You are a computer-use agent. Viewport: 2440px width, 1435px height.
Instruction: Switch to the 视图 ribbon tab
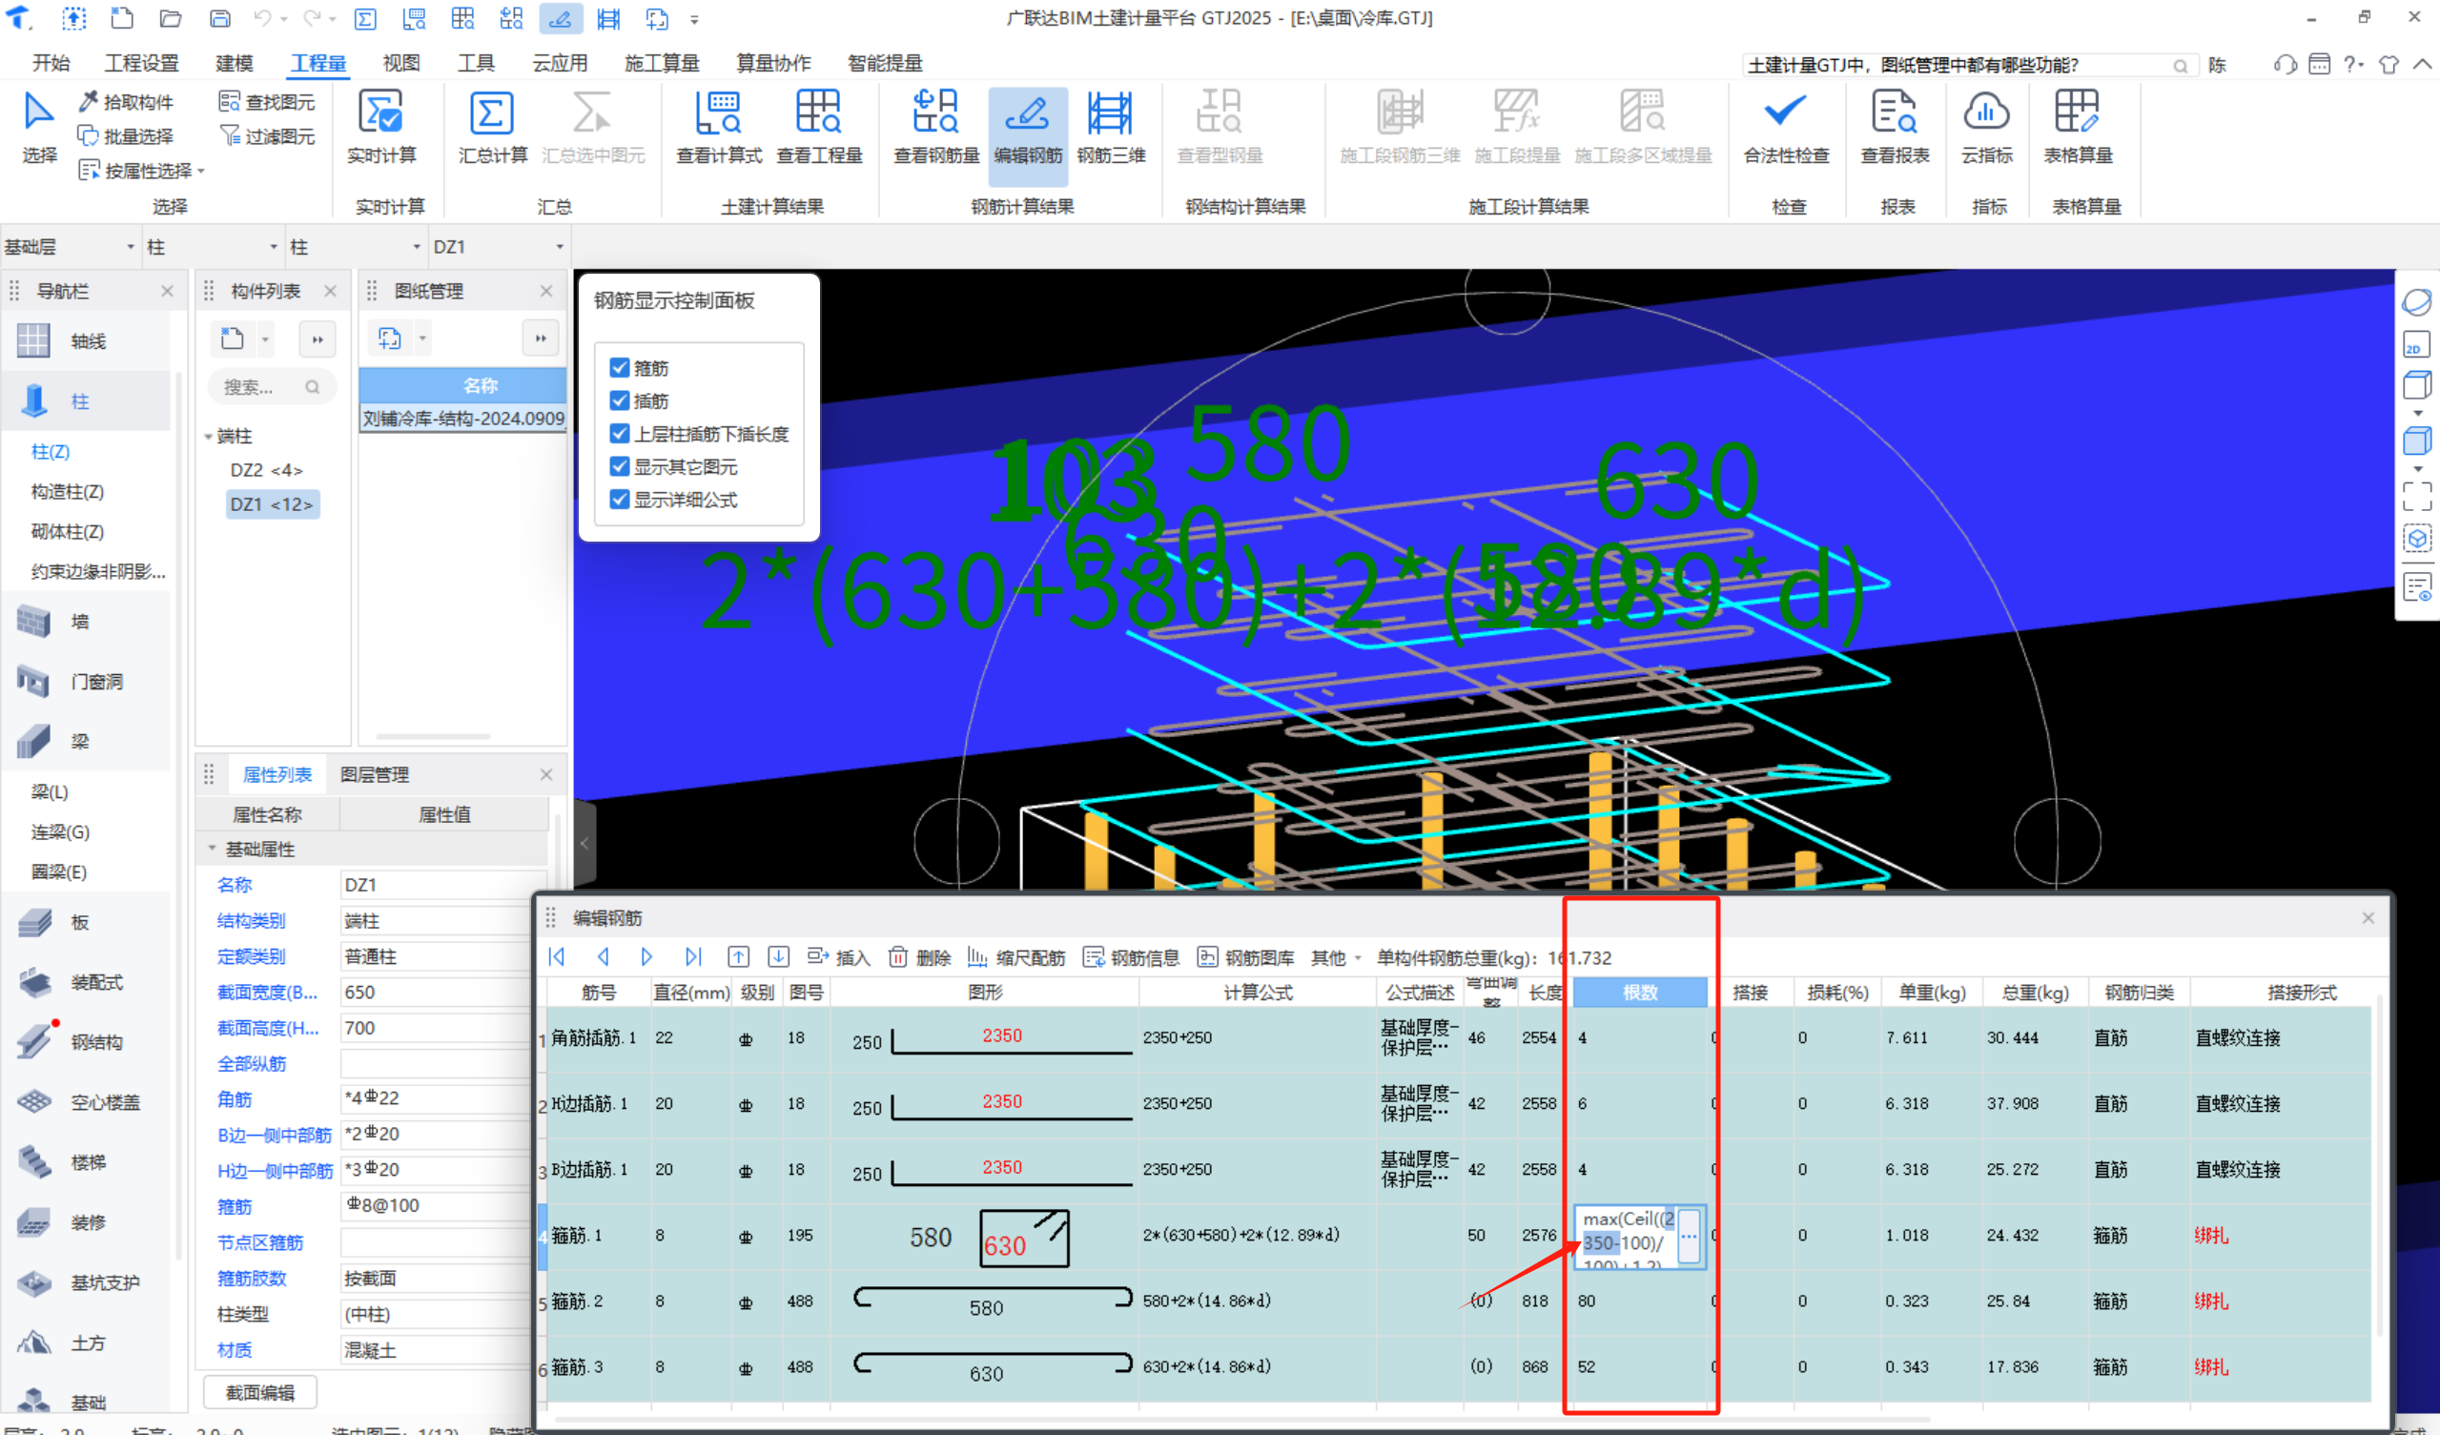(x=400, y=63)
